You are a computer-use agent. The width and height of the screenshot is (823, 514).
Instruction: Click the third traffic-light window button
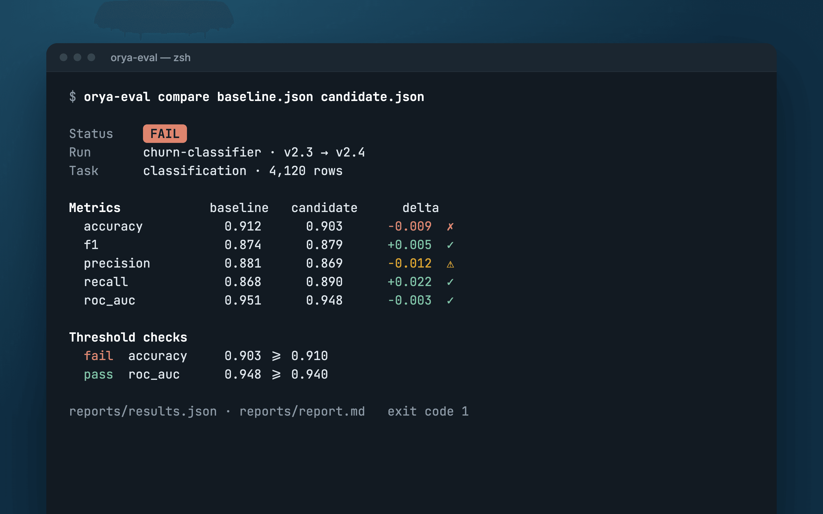tap(92, 57)
